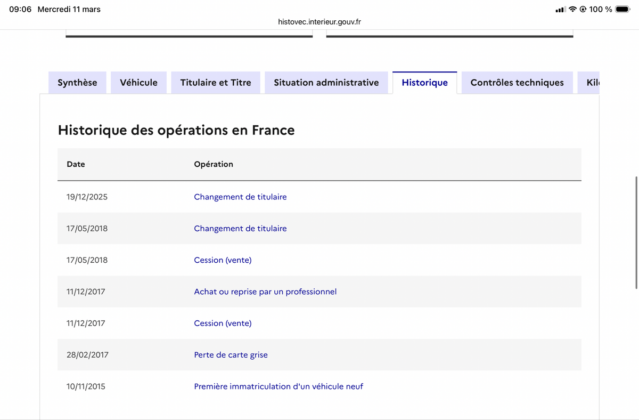Switch to the Synthèse tab
The width and height of the screenshot is (639, 420).
(x=77, y=83)
